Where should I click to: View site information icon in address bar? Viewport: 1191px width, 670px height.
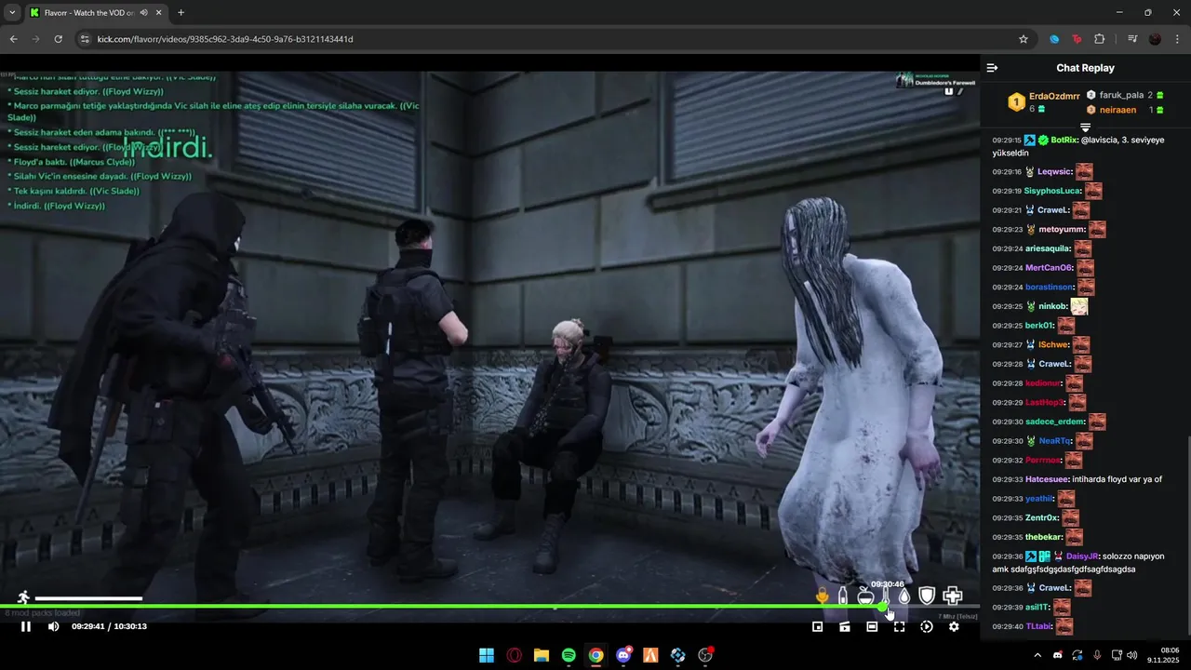[x=85, y=39]
